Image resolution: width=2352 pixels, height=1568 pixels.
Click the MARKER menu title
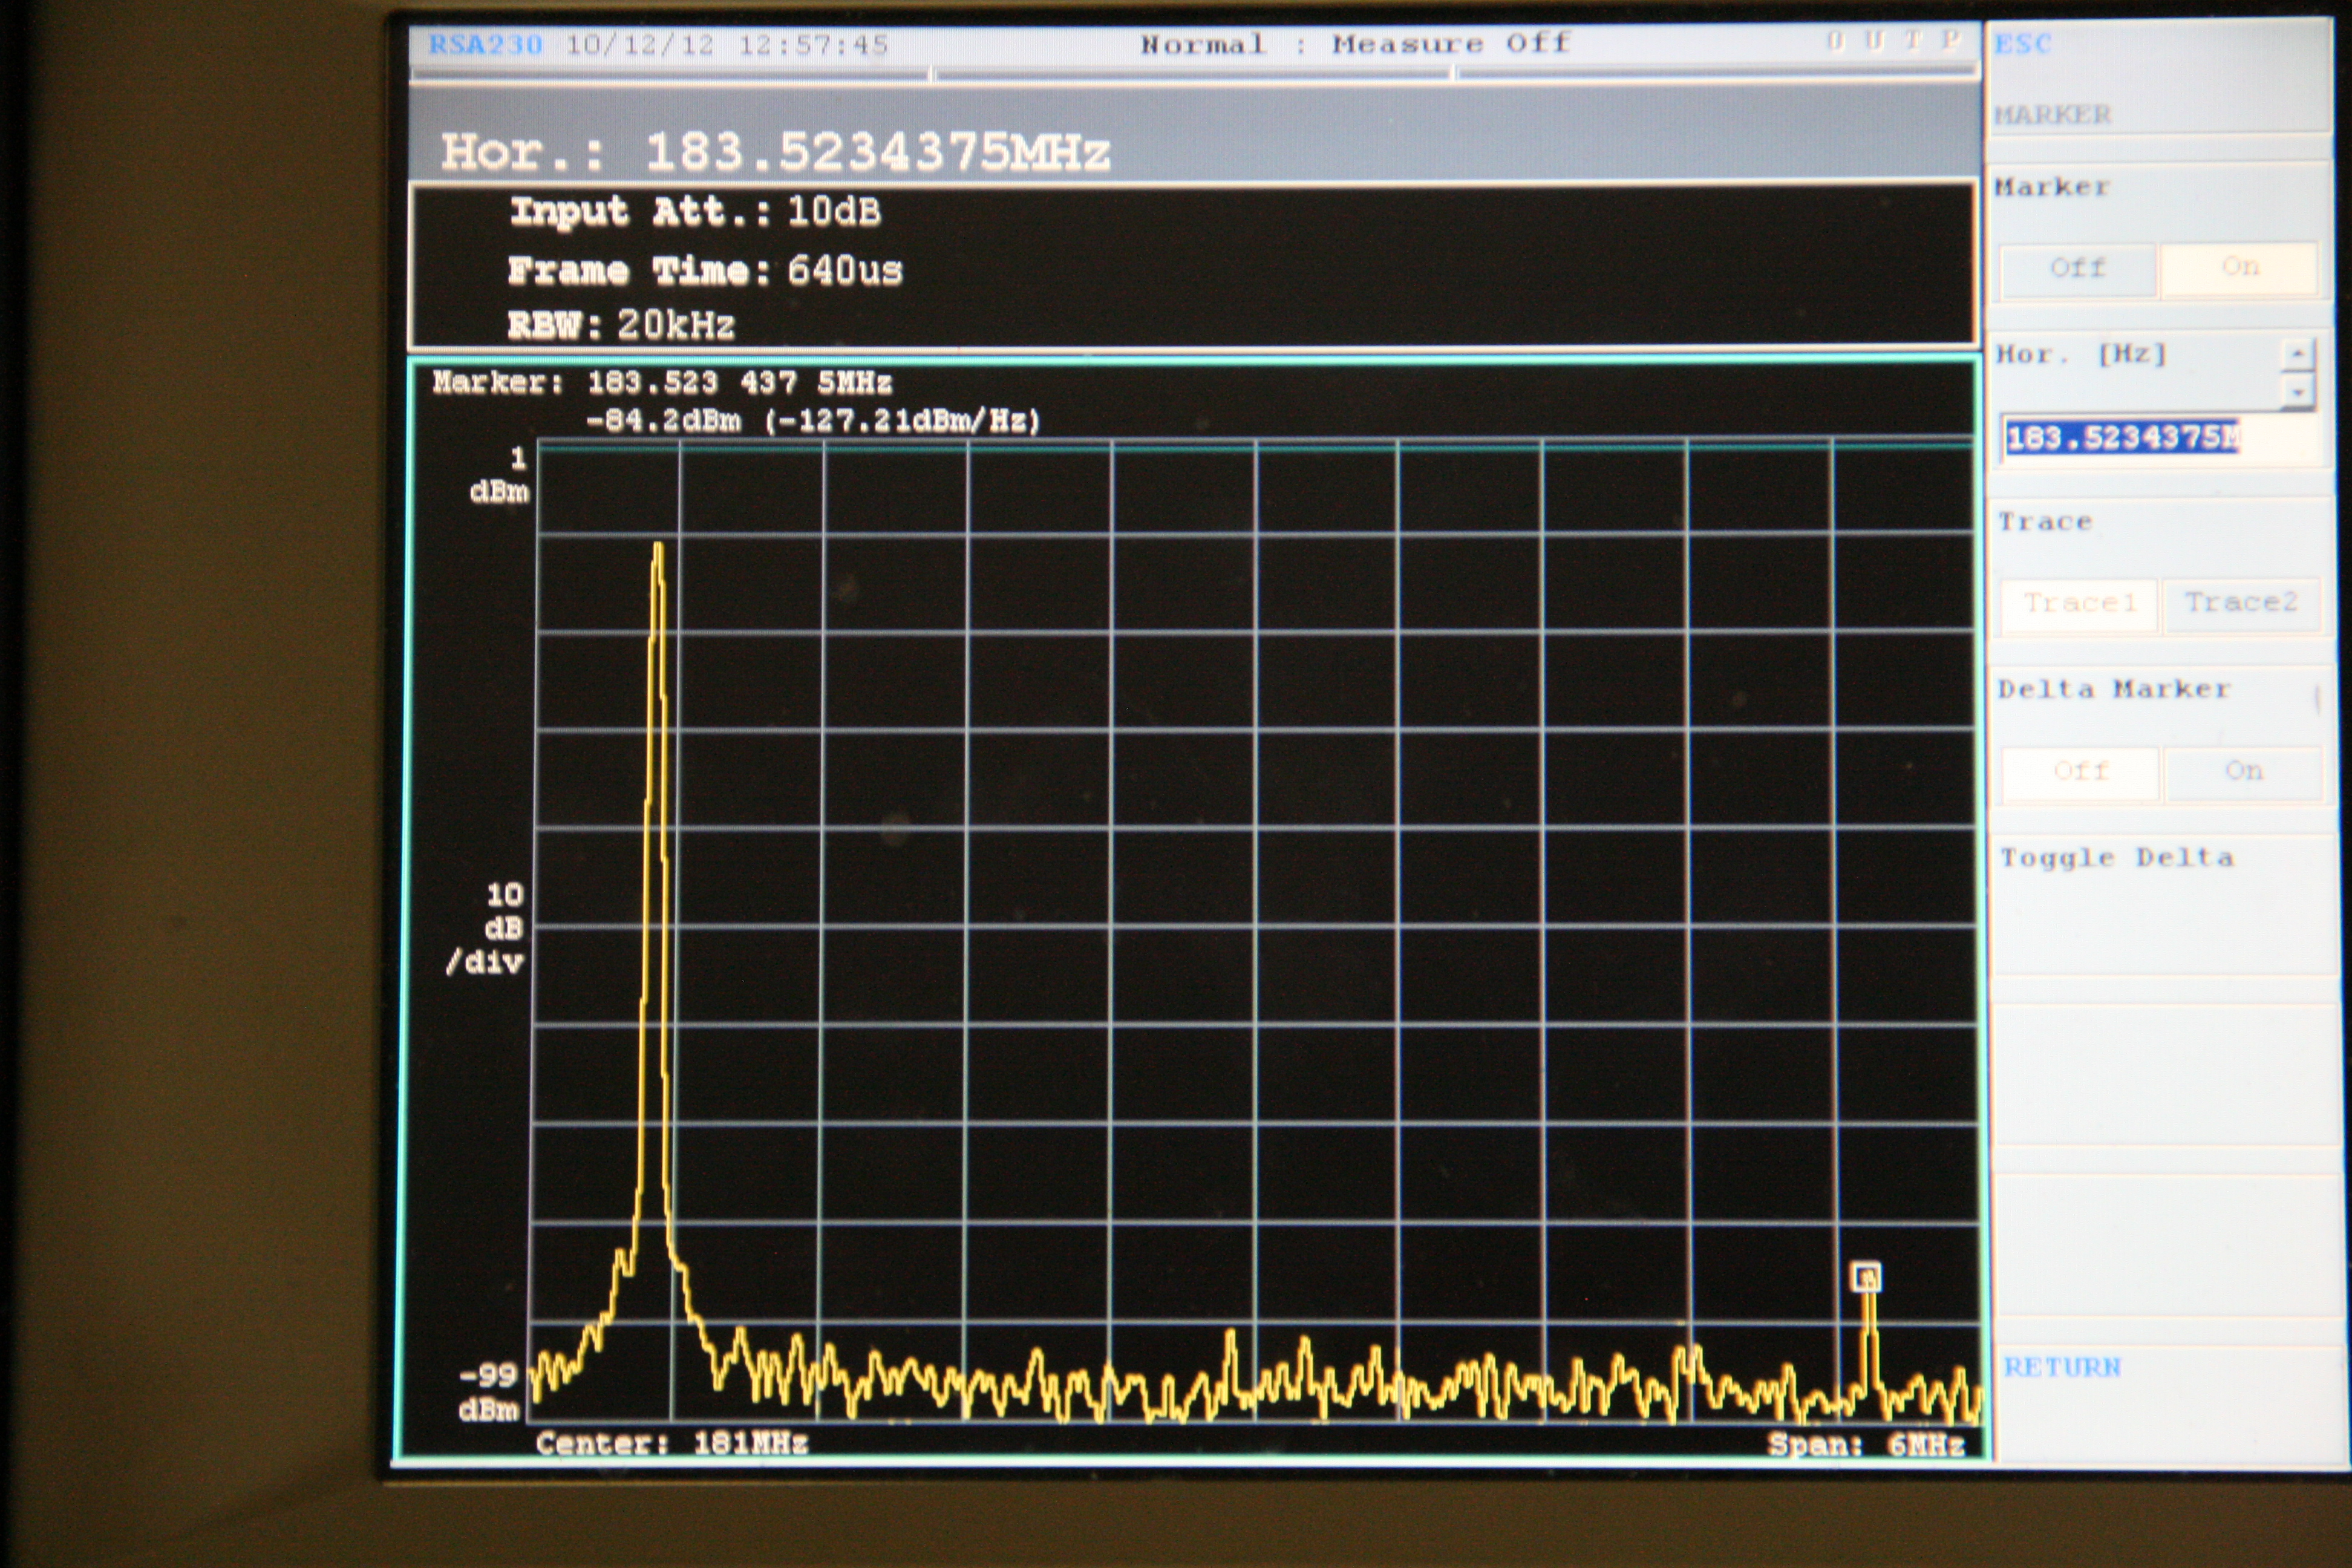coord(2052,114)
